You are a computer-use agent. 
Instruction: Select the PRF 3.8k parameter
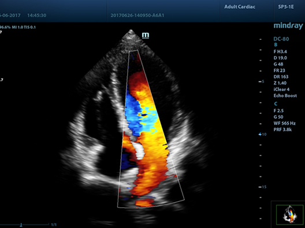(282, 130)
